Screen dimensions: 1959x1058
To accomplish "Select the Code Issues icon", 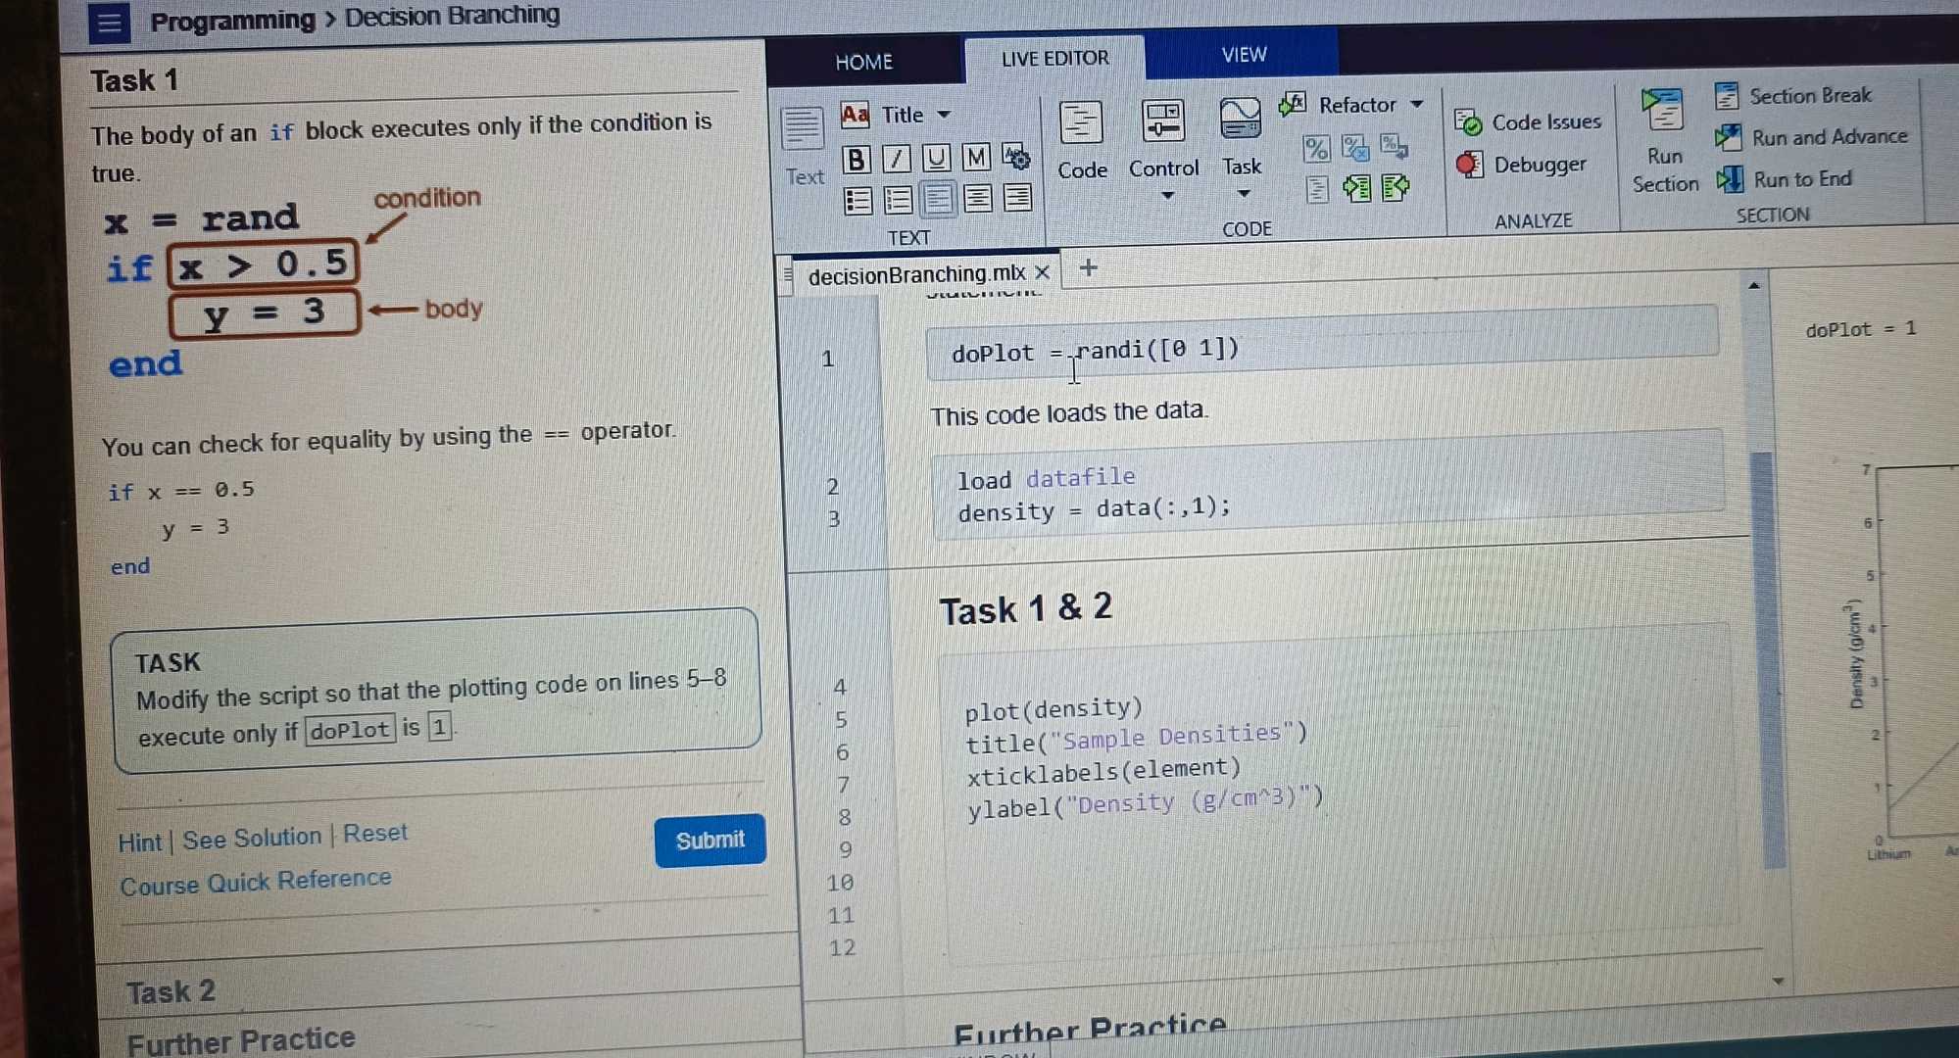I will (1470, 121).
